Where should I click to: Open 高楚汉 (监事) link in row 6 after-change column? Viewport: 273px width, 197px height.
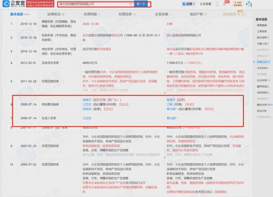pos(171,100)
